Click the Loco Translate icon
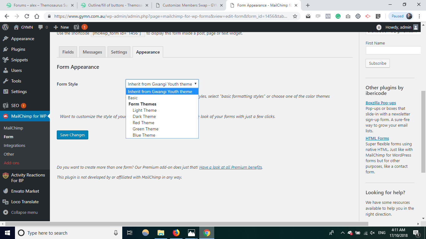426x239 pixels. 6,202
